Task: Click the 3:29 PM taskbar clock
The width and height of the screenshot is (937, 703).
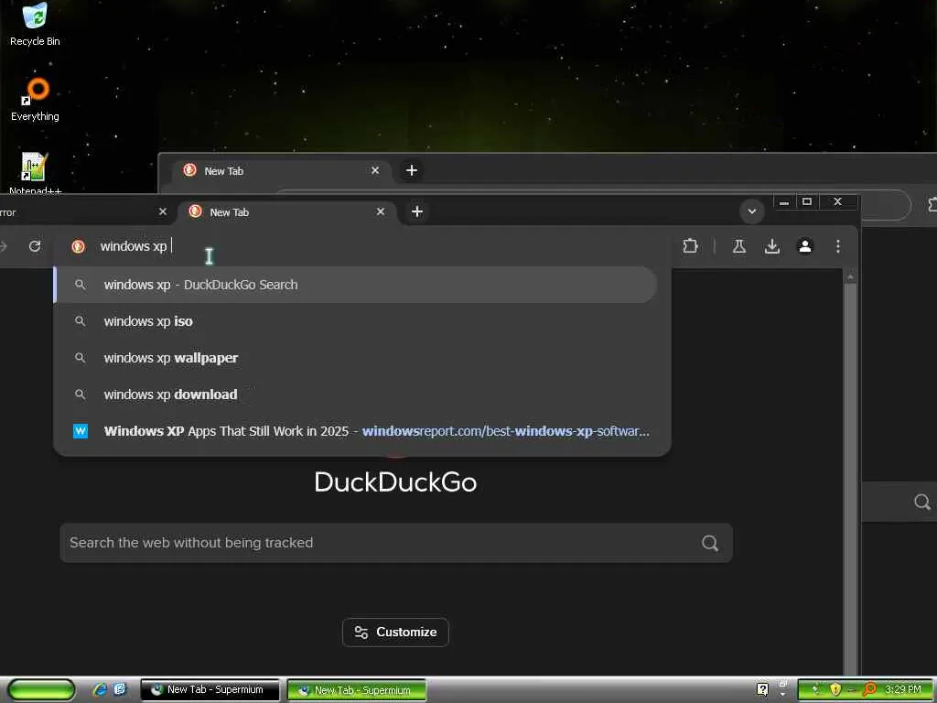Action: (x=903, y=689)
